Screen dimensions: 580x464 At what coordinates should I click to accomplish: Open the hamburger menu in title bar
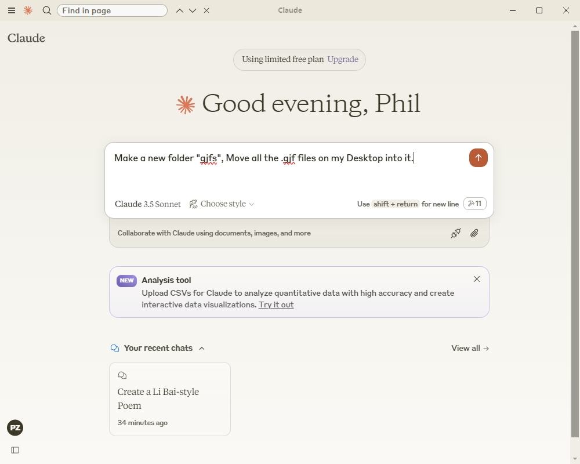tap(12, 10)
